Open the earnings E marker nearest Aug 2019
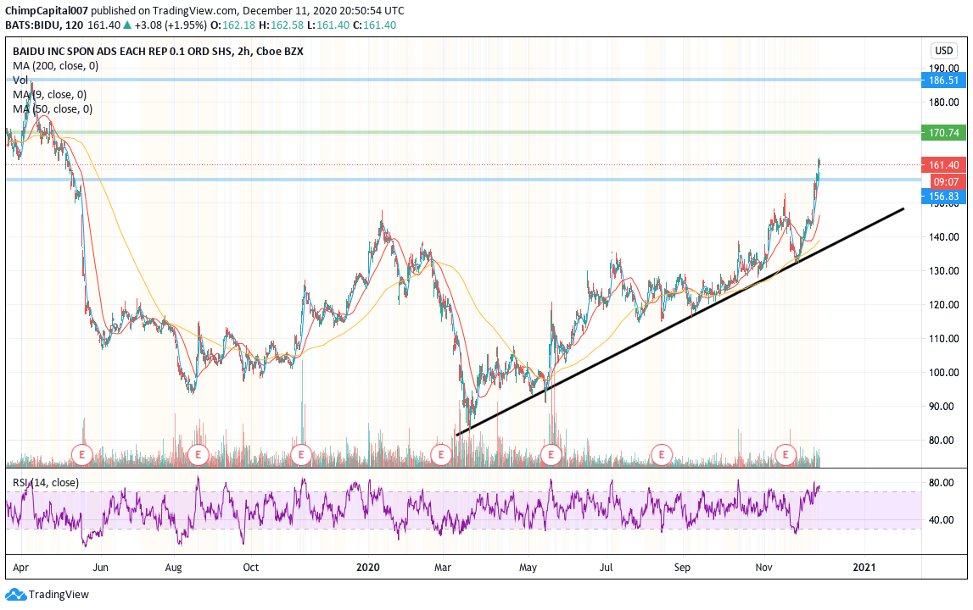 [x=198, y=455]
